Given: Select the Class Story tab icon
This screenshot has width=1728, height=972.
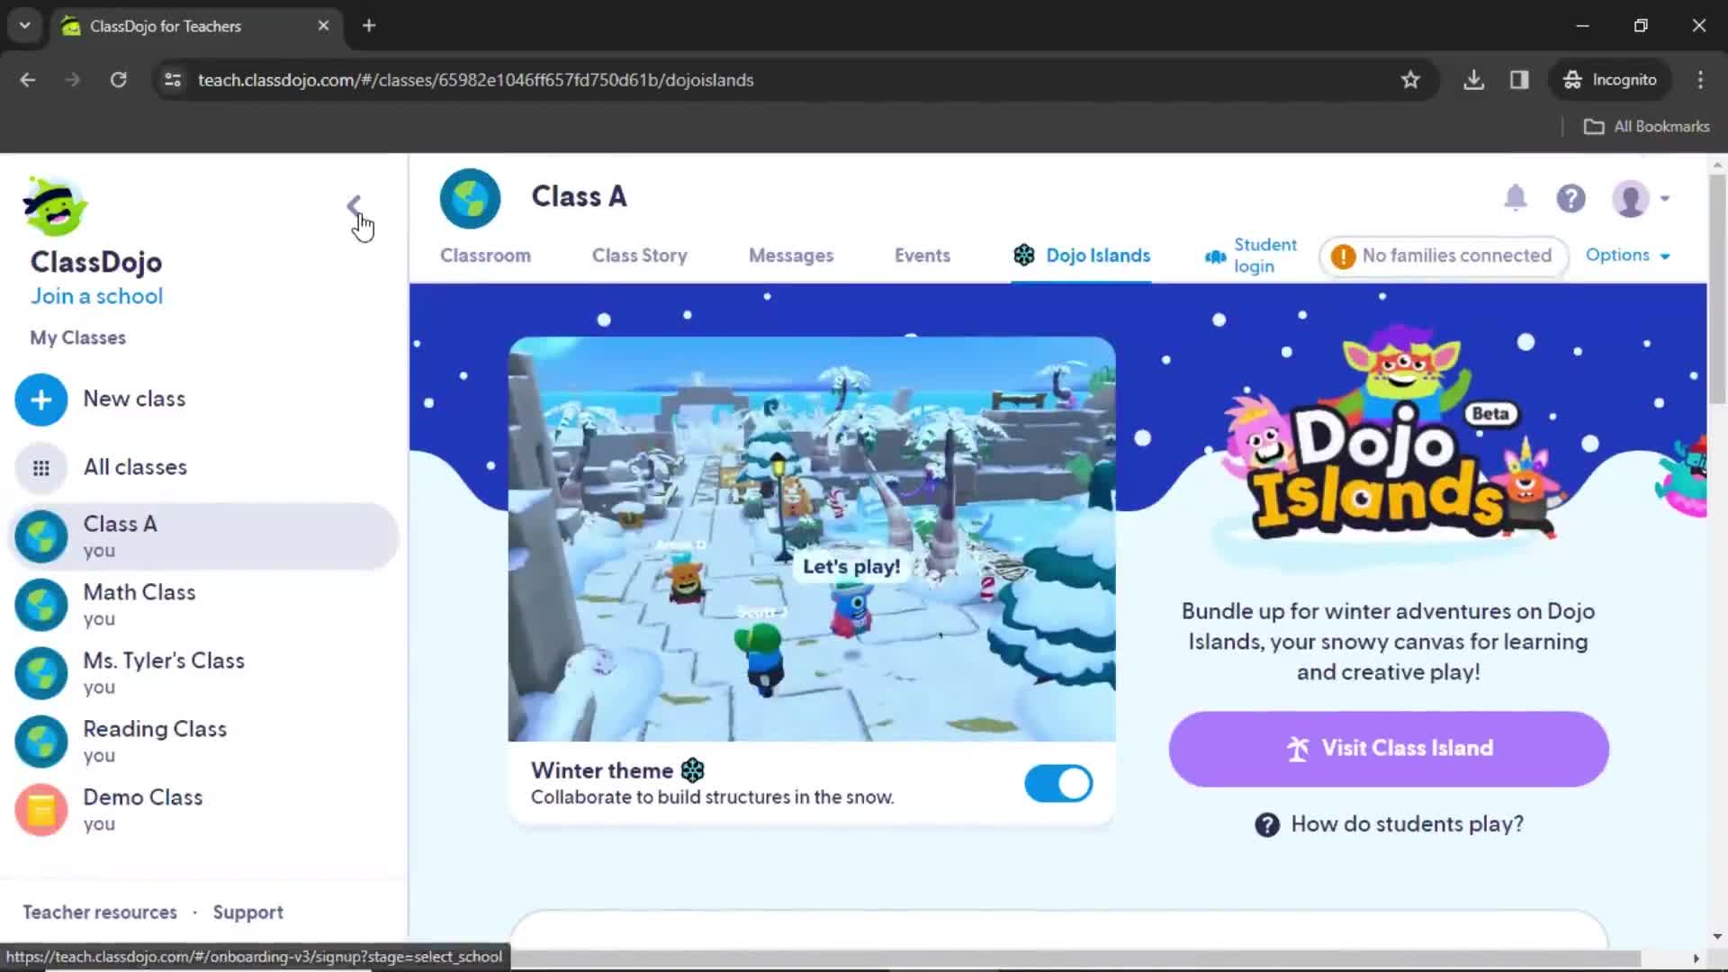Looking at the screenshot, I should coord(640,254).
